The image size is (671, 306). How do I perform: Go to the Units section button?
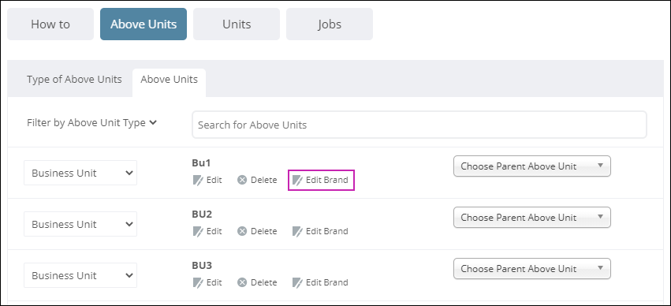pyautogui.click(x=237, y=24)
